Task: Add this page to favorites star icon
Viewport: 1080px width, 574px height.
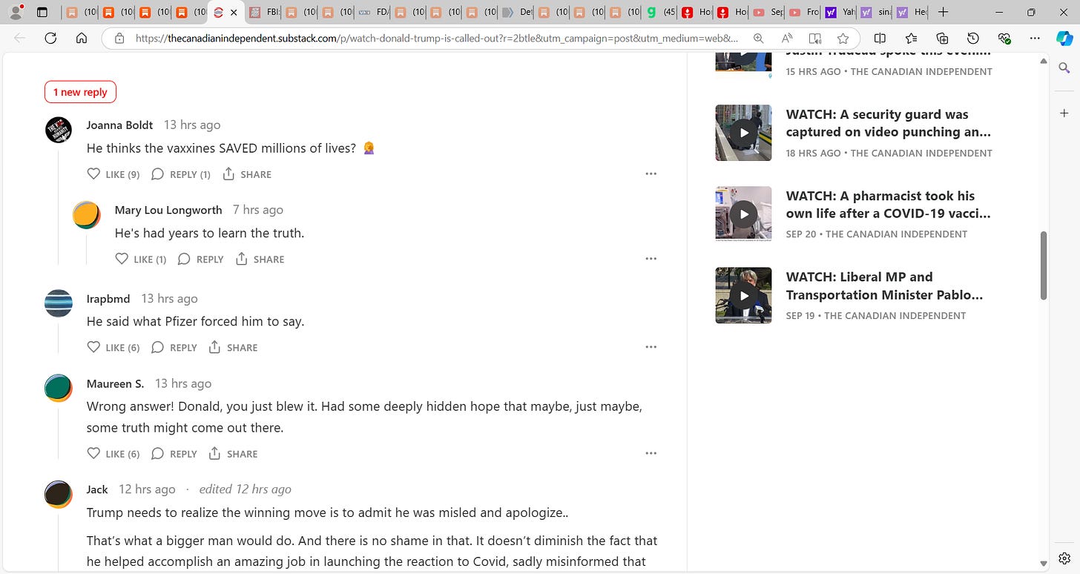Action: click(x=843, y=39)
